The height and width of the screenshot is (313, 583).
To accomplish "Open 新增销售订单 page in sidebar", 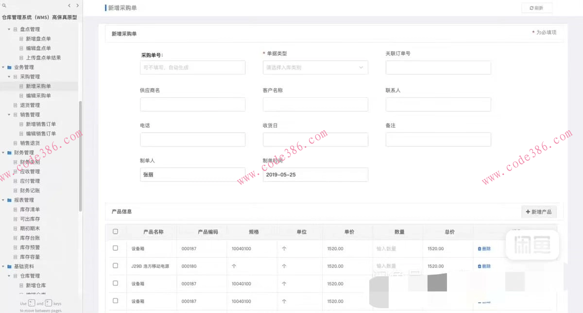I will [x=41, y=124].
